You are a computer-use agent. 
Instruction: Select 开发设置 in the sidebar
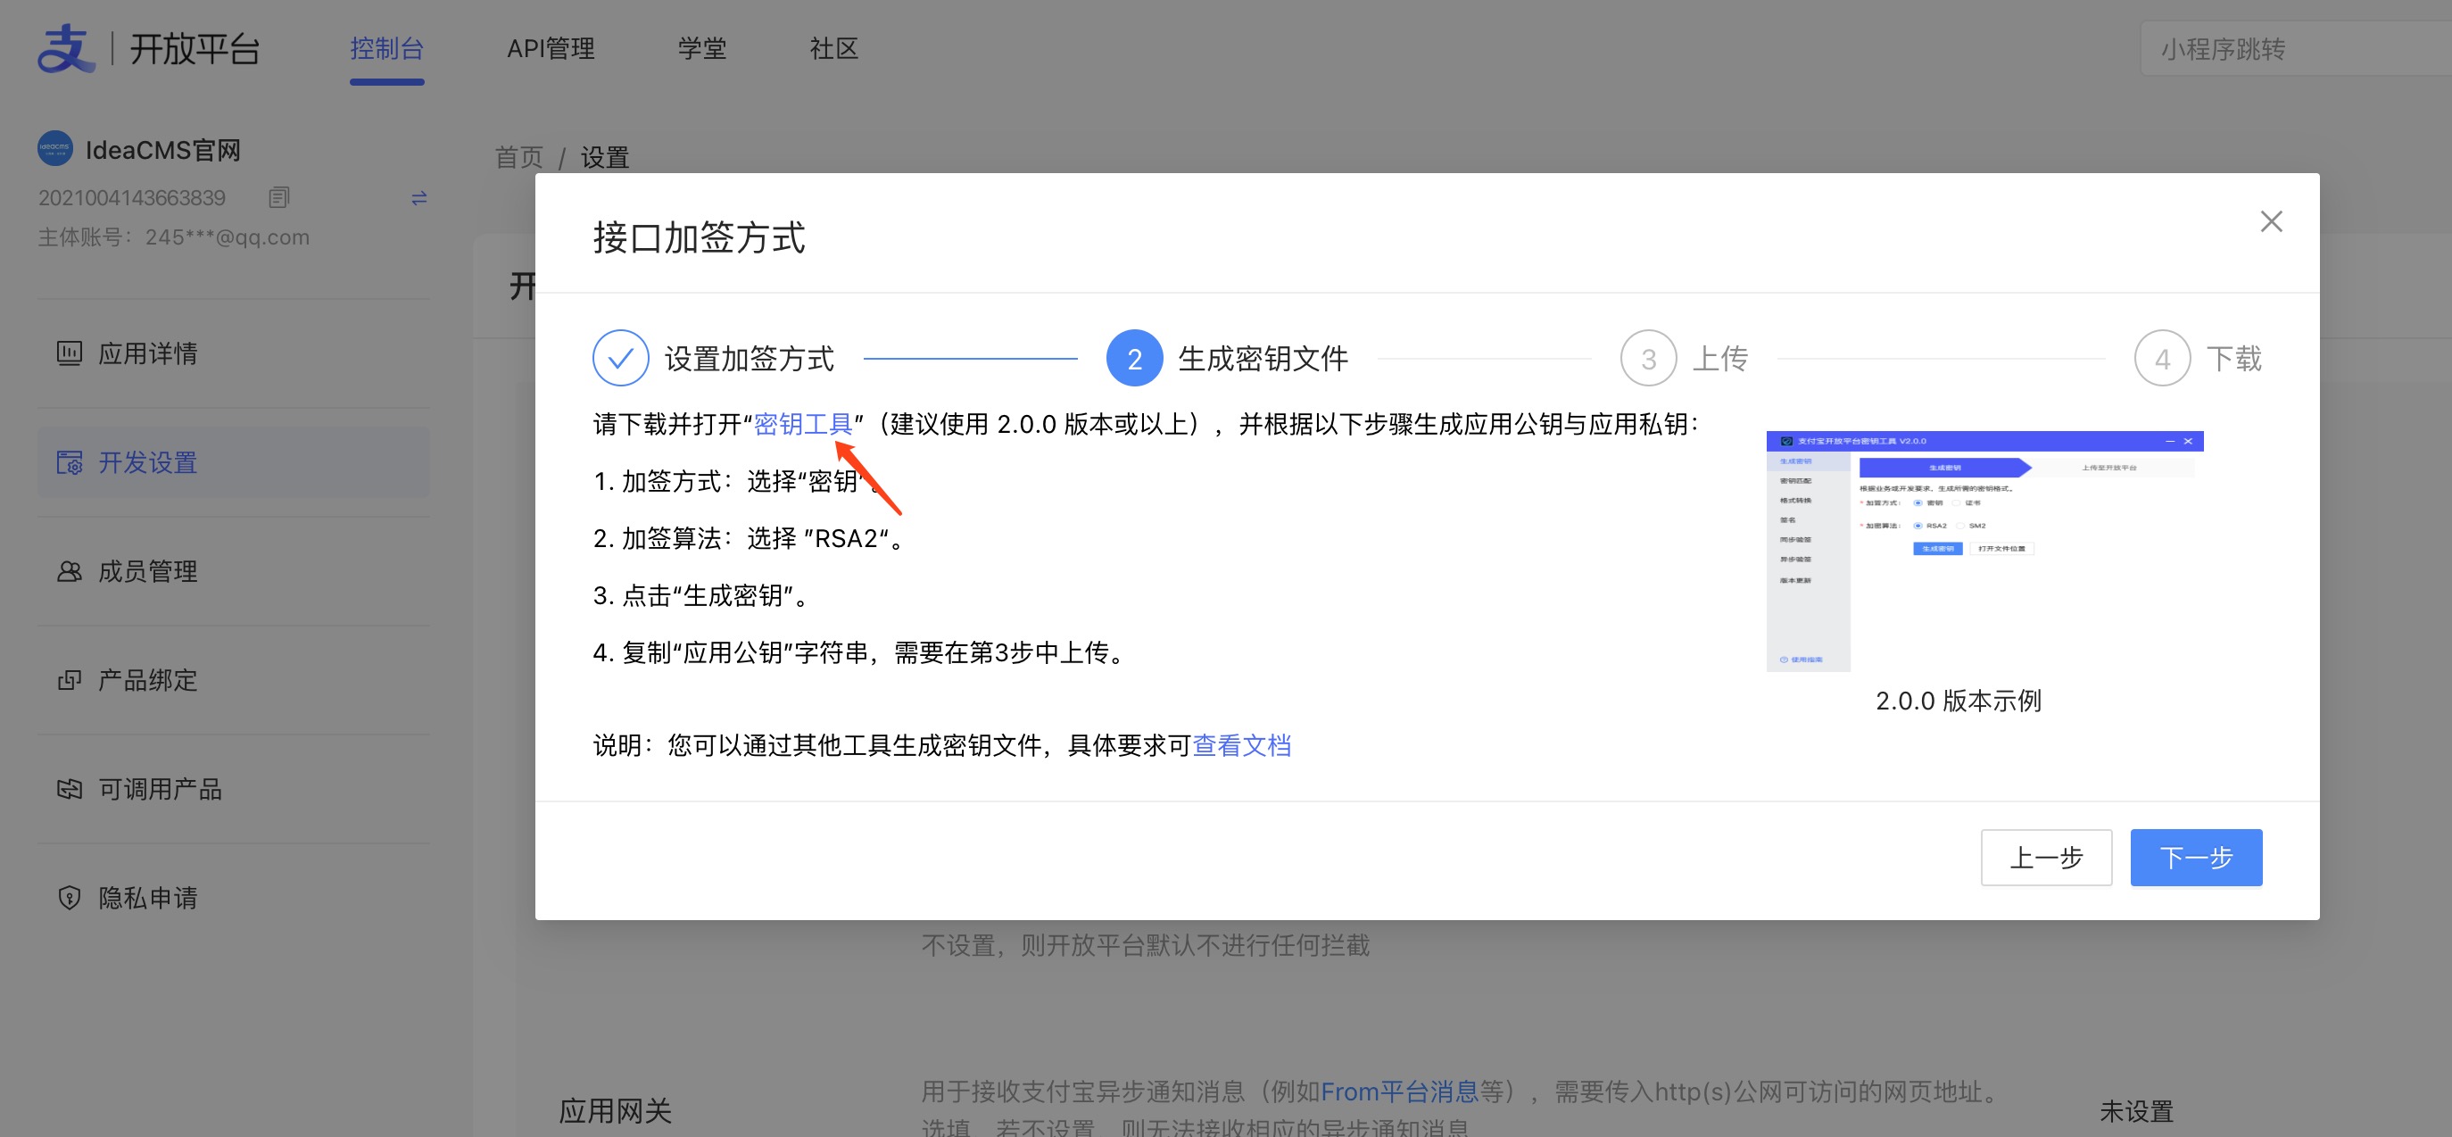tap(147, 463)
